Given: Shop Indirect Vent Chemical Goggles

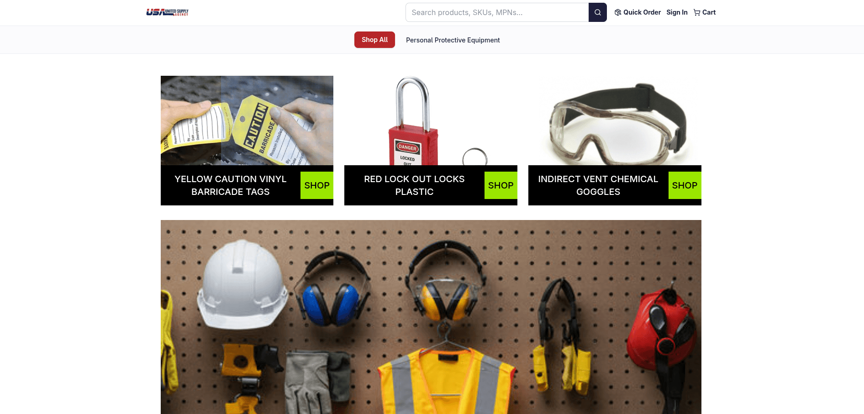Looking at the screenshot, I should pyautogui.click(x=685, y=185).
